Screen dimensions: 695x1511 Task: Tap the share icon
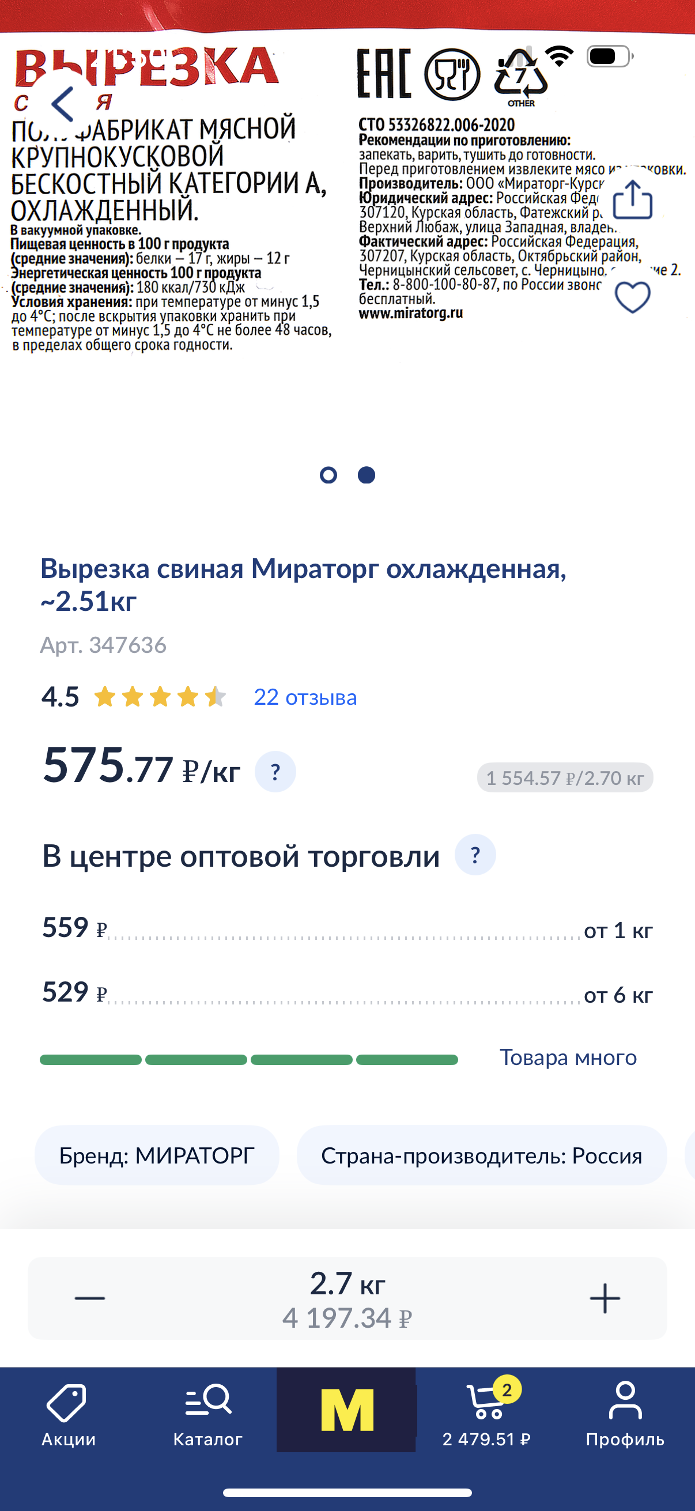(632, 201)
